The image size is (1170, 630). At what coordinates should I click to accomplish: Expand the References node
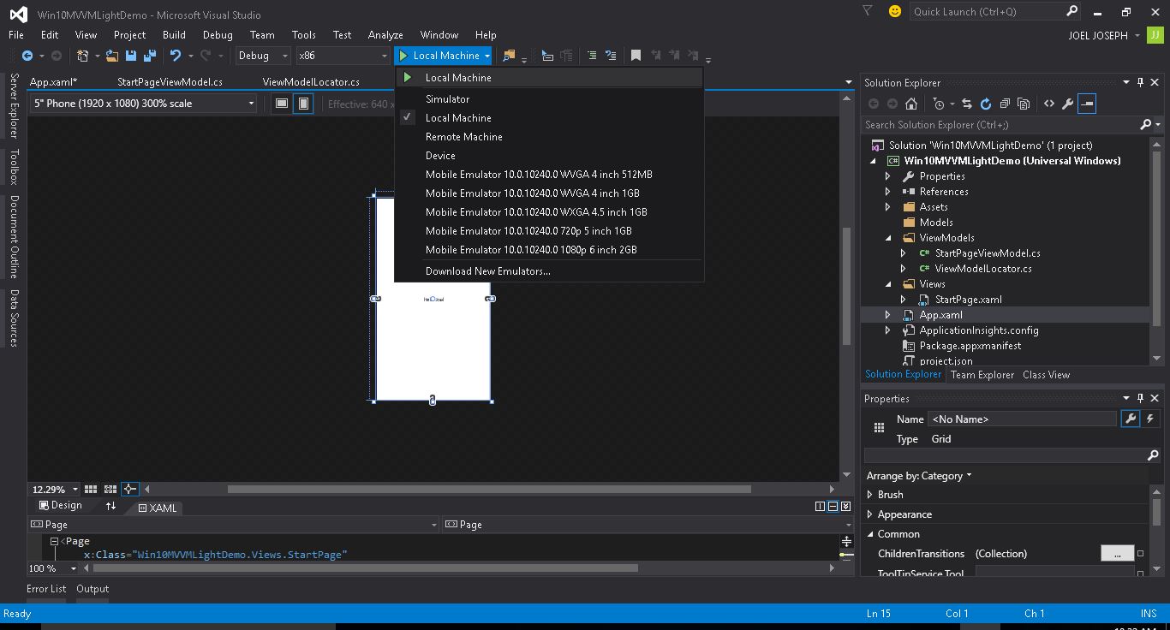tap(887, 192)
